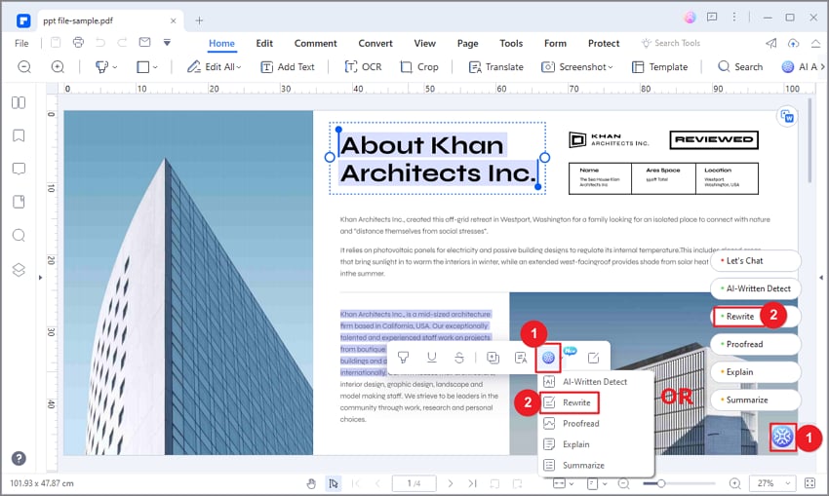Click the zoom in magnifier in the top toolbar
The height and width of the screenshot is (496, 829).
pyautogui.click(x=58, y=66)
